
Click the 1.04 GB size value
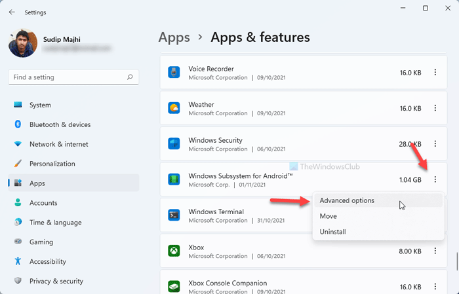point(410,179)
